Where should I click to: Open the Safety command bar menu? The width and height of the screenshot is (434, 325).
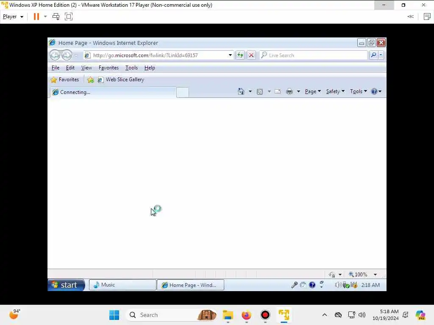pyautogui.click(x=335, y=91)
